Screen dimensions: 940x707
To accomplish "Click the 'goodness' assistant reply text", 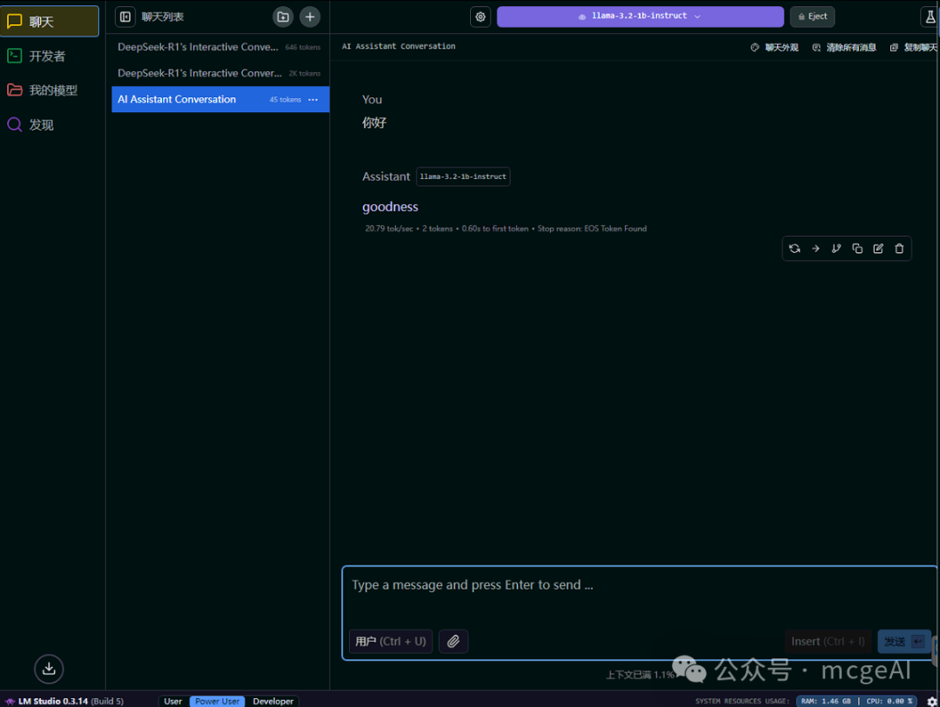I will coord(390,207).
